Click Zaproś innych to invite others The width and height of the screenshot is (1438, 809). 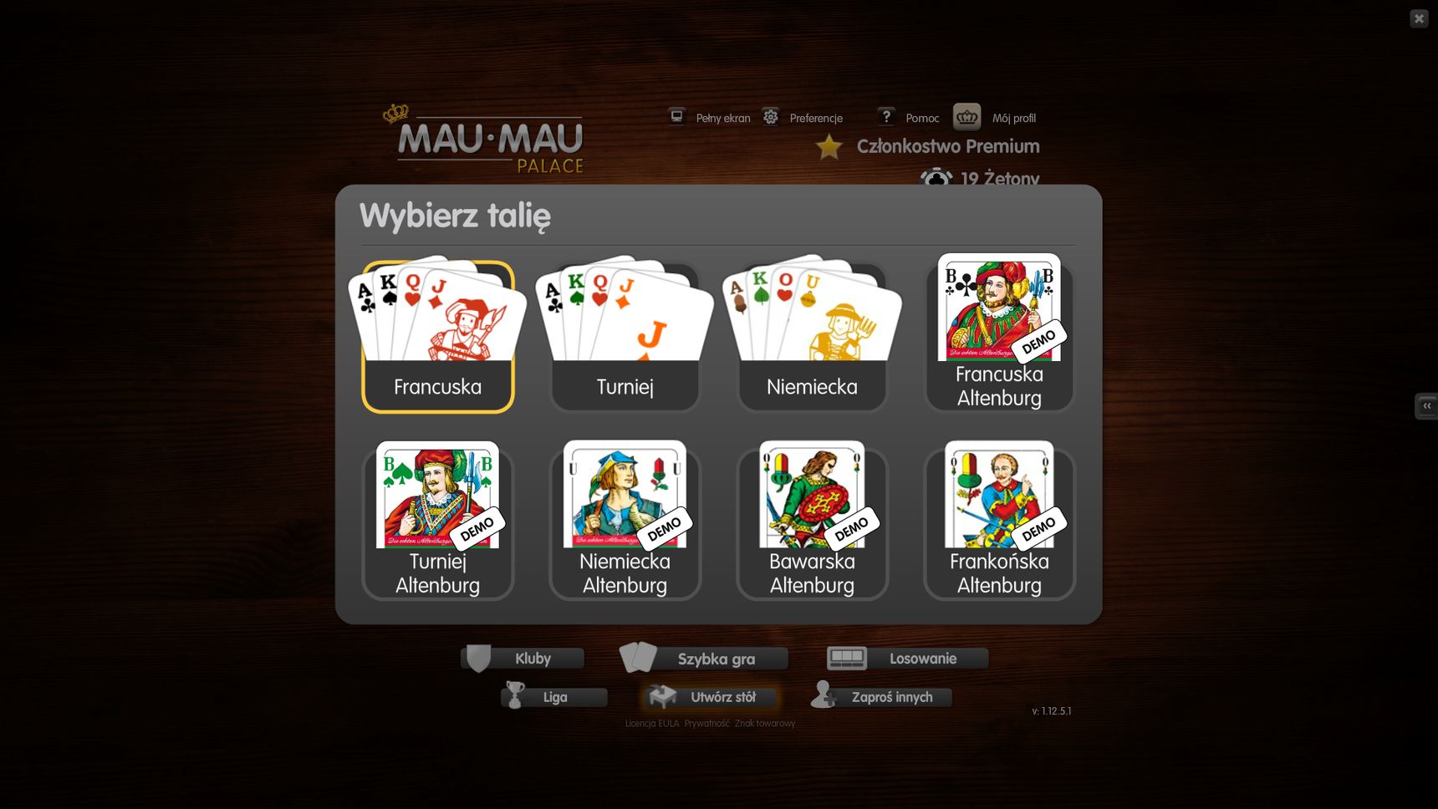point(881,697)
